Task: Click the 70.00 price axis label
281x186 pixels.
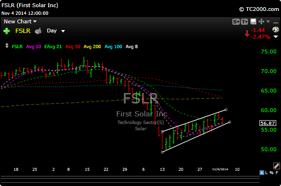Action: [269, 71]
